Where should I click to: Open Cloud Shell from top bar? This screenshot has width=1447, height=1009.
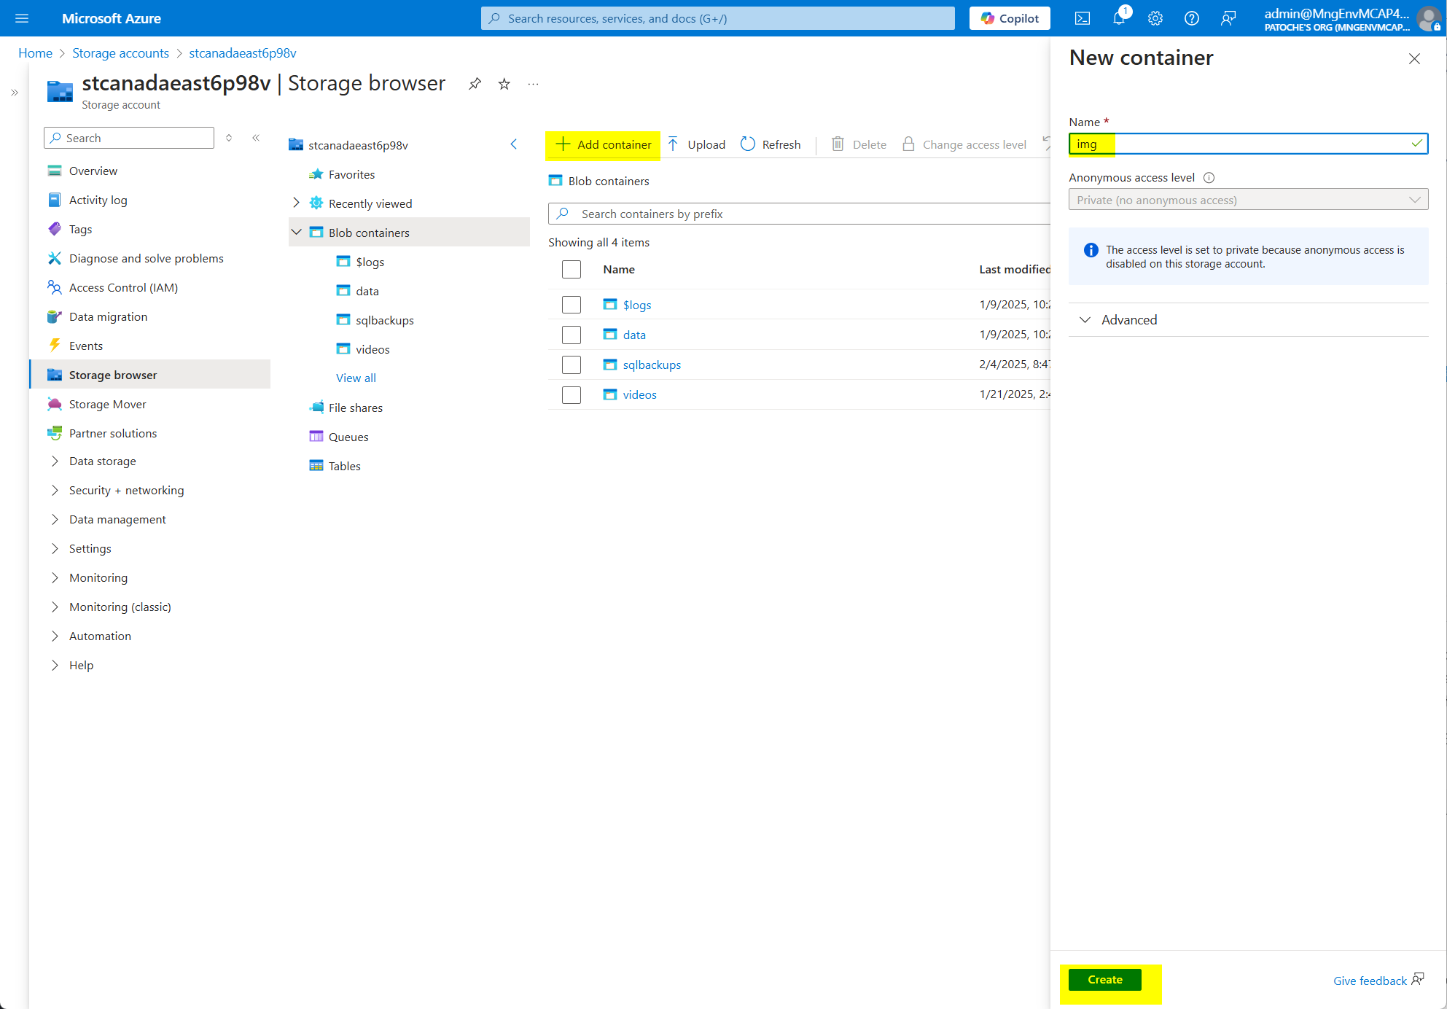[x=1083, y=18]
